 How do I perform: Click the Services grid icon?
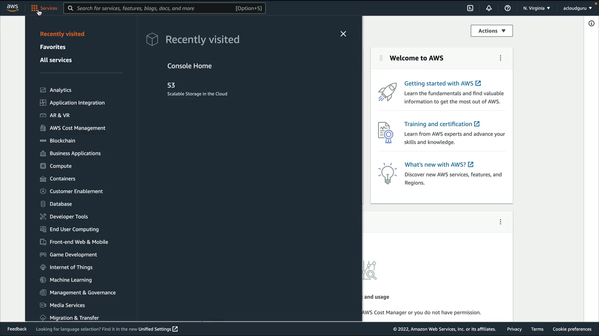point(34,8)
